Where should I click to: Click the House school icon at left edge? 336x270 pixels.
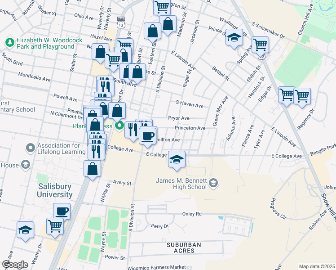click(26, 165)
